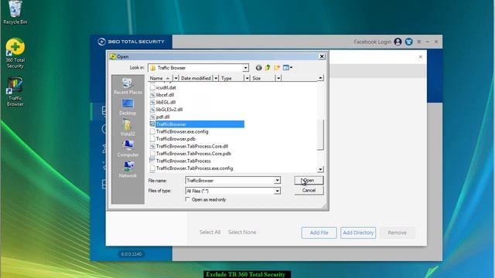
Task: Enable Open as read-only checkbox
Action: pos(187,199)
